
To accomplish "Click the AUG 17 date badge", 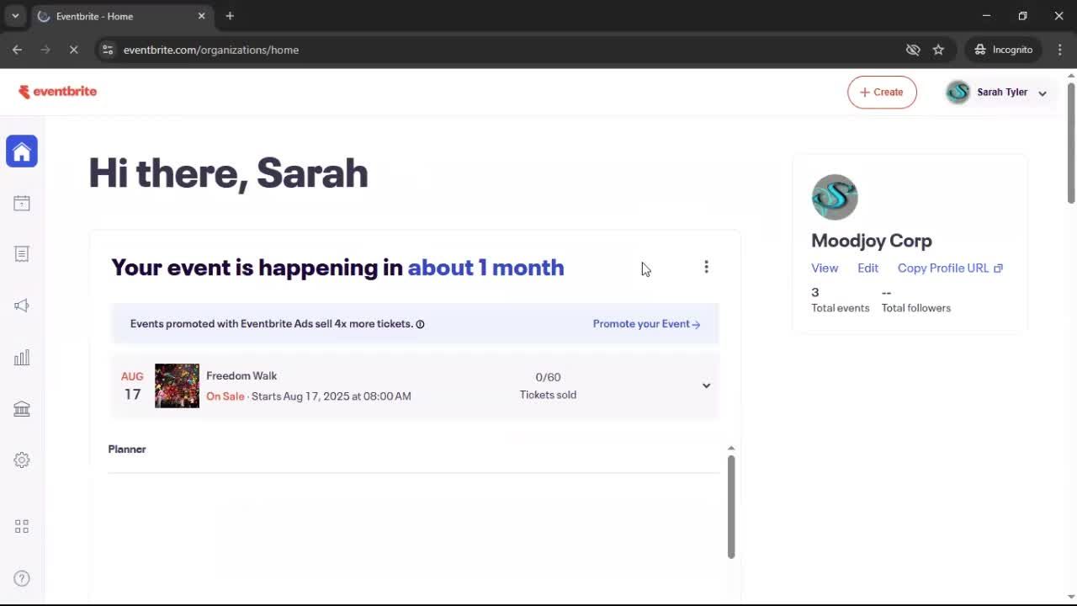I will click(x=132, y=385).
